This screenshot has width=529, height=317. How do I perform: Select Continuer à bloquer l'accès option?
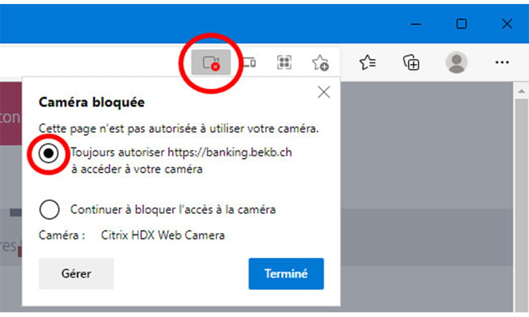coord(49,209)
